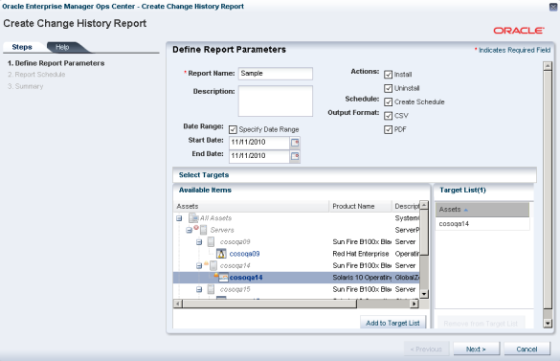
Task: Switch to the Steps tab
Action: [22, 47]
